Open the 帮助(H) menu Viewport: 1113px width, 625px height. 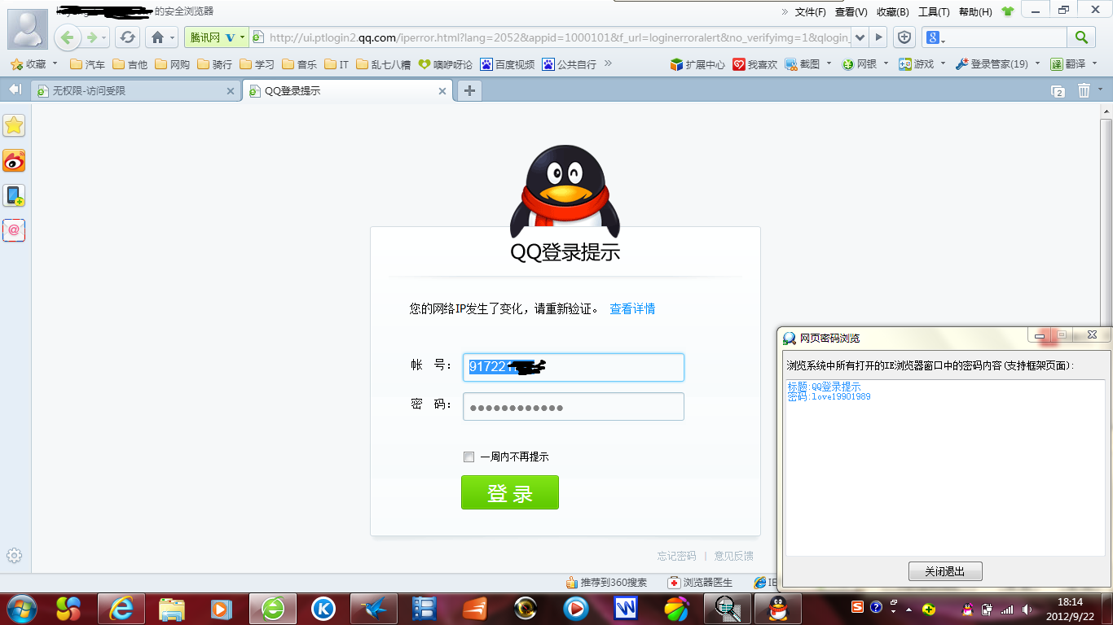[x=975, y=12]
